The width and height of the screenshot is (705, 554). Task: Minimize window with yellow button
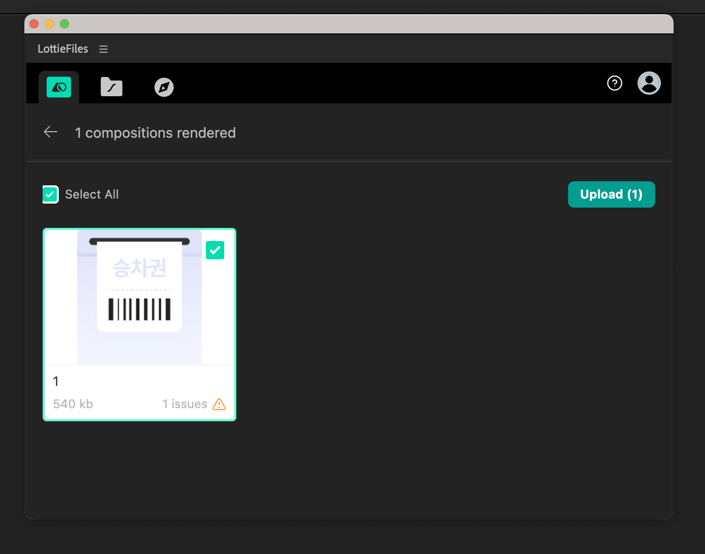coord(49,24)
